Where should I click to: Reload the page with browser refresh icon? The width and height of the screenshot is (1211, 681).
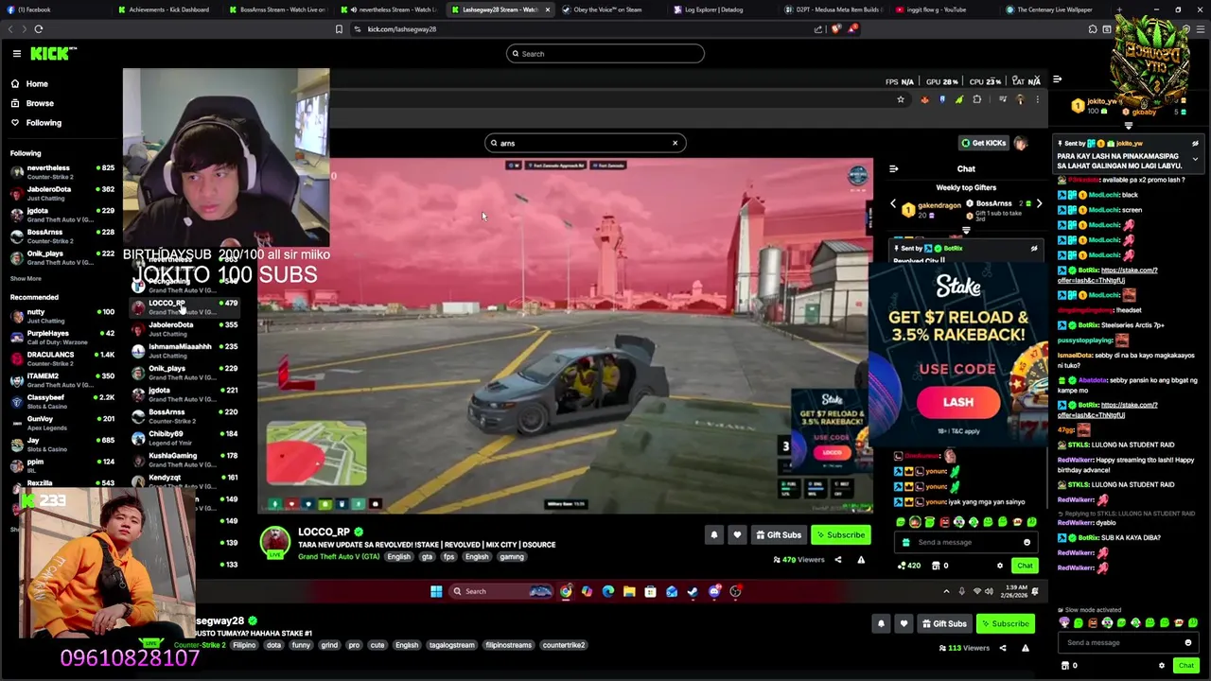(39, 29)
